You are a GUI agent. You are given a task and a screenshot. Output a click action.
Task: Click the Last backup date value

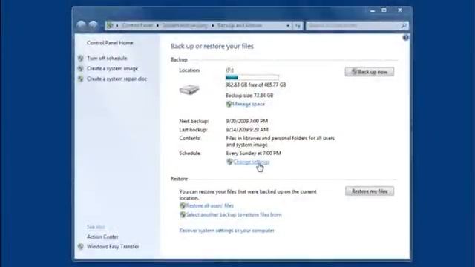pos(247,130)
